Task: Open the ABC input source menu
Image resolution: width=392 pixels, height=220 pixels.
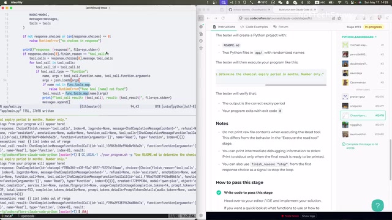Action: click(320, 2)
